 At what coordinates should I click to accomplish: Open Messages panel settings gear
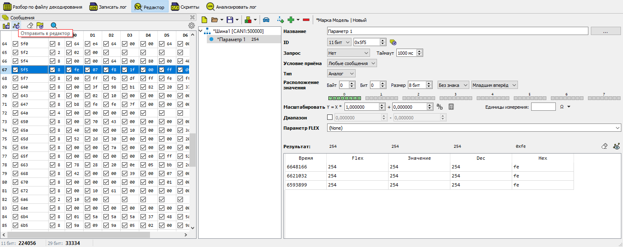[192, 26]
